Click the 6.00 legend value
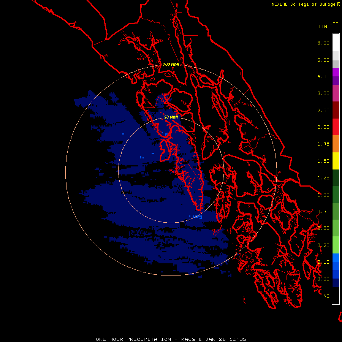 pyautogui.click(x=323, y=60)
